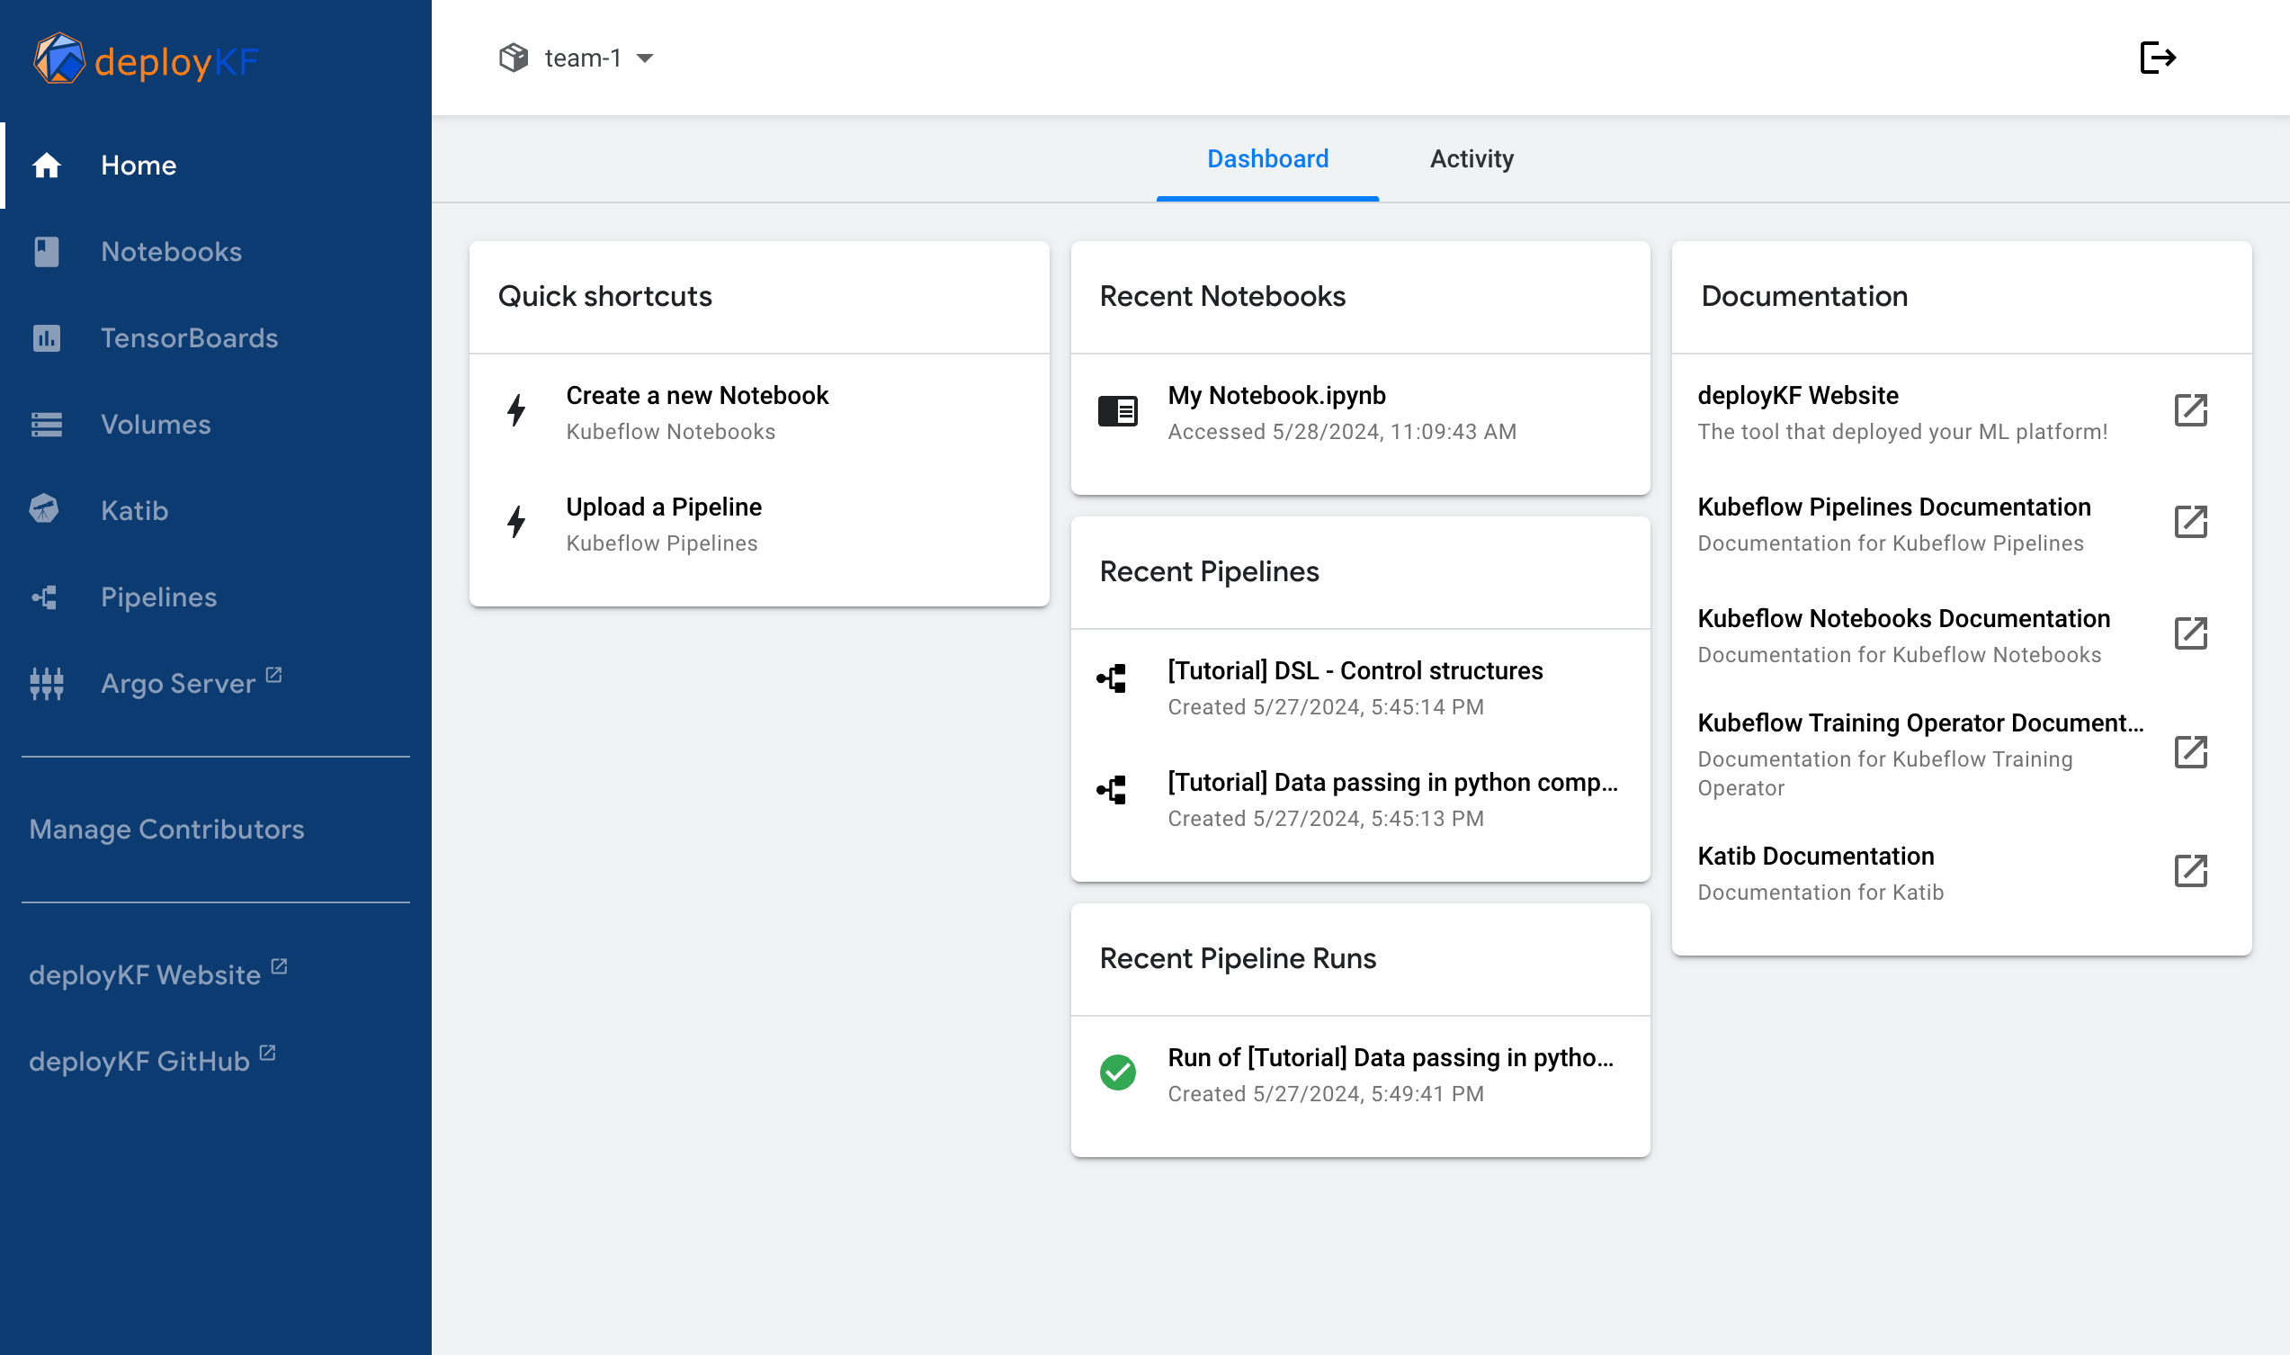Open Katib from the sidebar
The height and width of the screenshot is (1355, 2290).
tap(215, 510)
